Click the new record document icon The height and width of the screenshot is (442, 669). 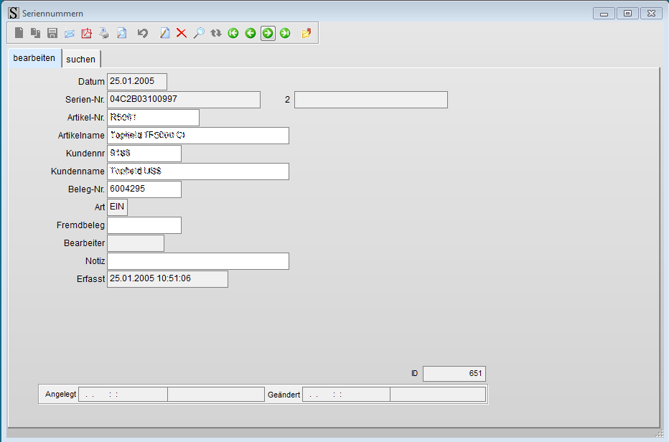(19, 33)
